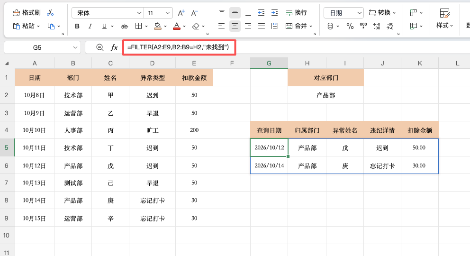Select column G header
470x256 pixels.
(269, 63)
